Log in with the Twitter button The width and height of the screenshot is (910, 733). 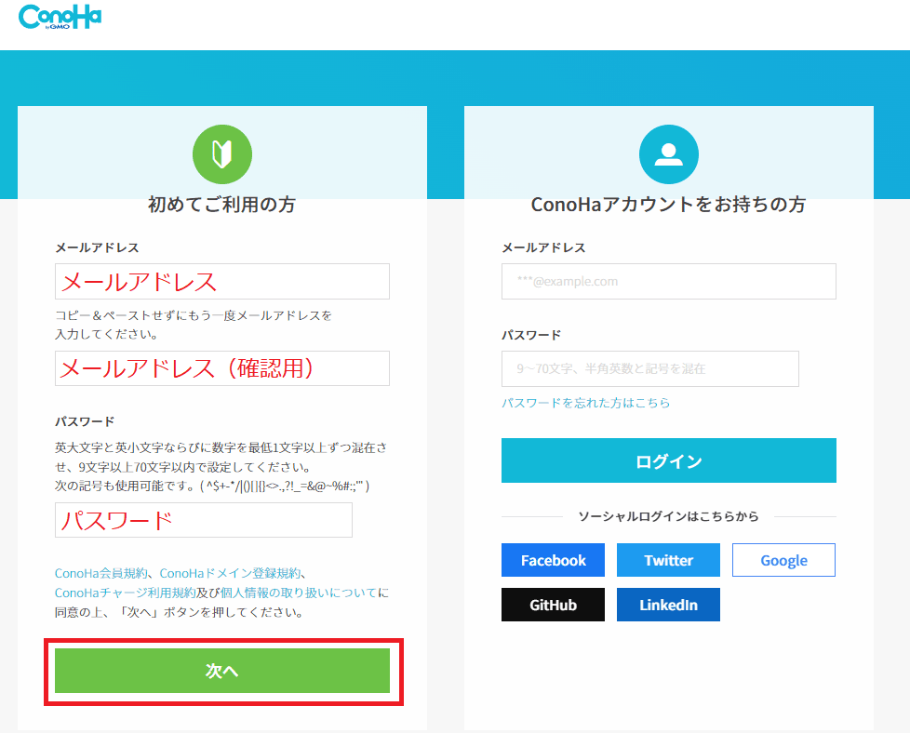tap(668, 560)
